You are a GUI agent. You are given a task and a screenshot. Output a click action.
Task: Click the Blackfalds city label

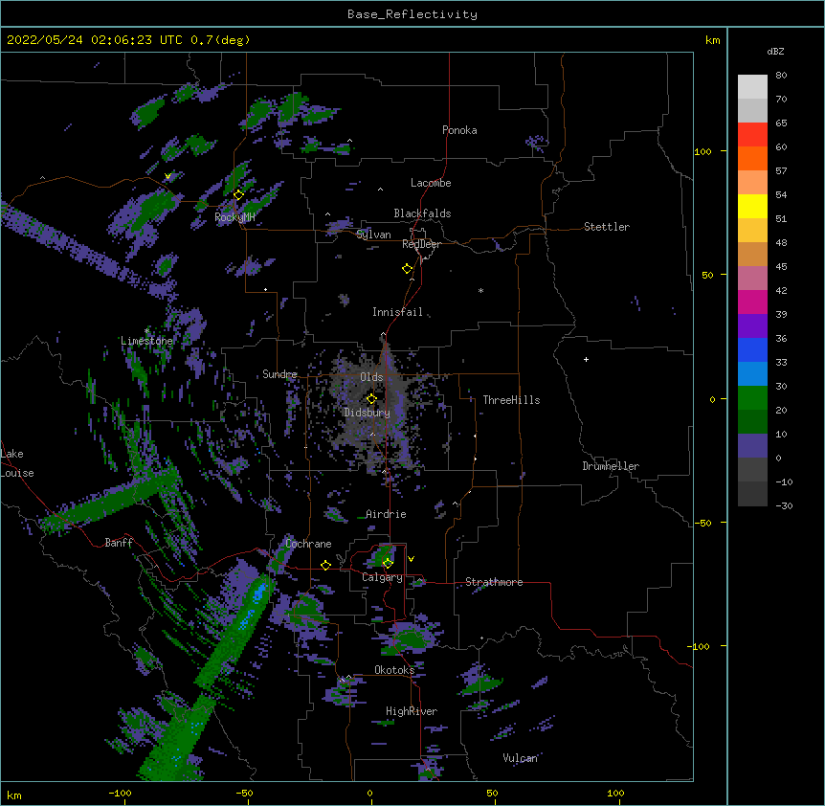point(422,213)
